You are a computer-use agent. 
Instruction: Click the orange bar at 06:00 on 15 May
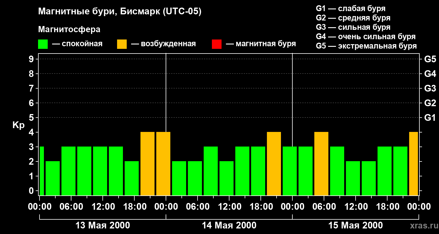pyautogui.click(x=321, y=164)
